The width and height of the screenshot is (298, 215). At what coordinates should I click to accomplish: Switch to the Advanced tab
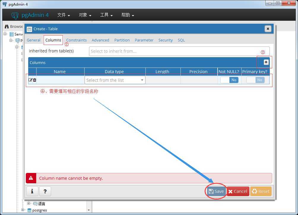click(x=100, y=40)
